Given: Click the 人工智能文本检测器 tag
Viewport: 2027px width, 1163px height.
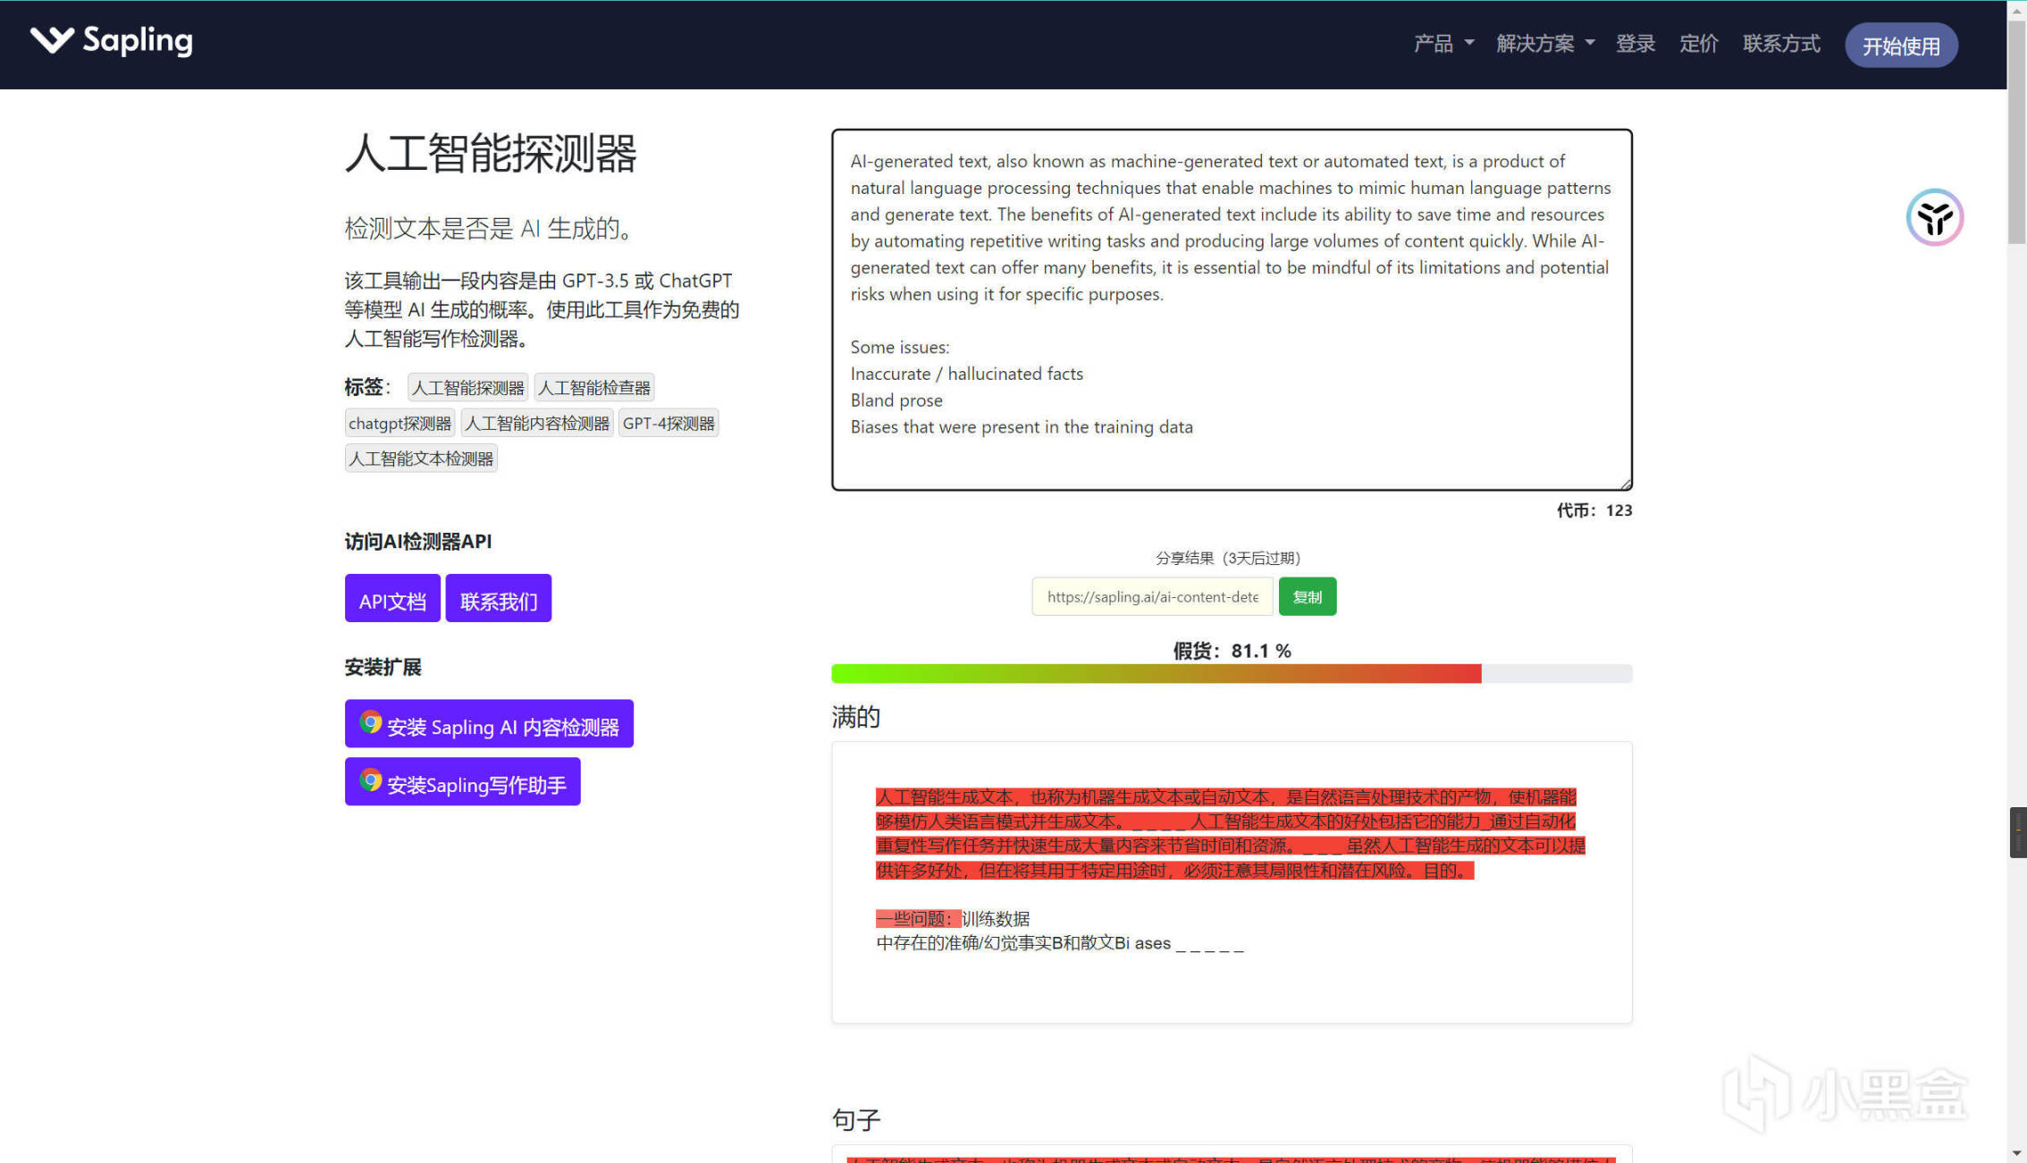Looking at the screenshot, I should 421,459.
